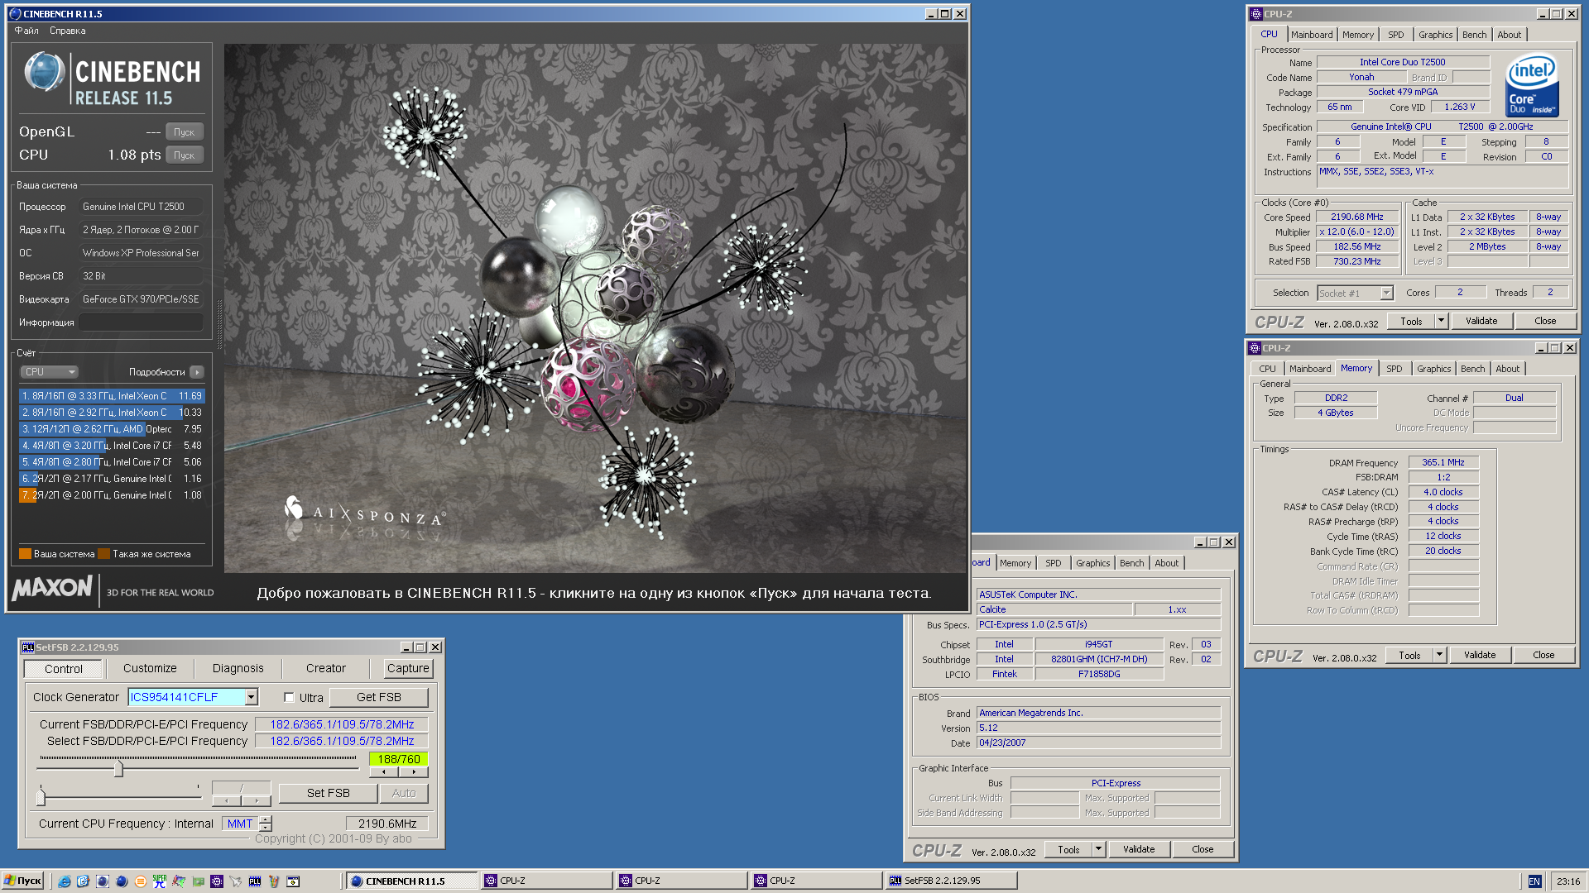Click the last quick launch window icon
Viewport: 1589px width, 893px height.
point(293,881)
